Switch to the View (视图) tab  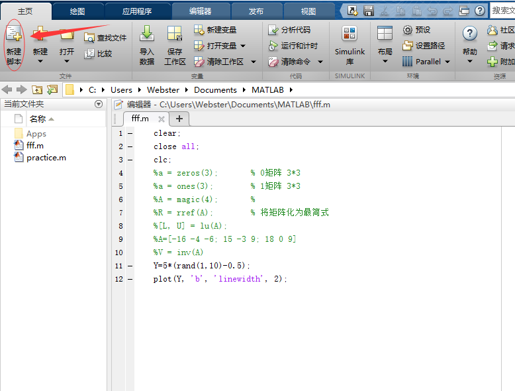(308, 11)
